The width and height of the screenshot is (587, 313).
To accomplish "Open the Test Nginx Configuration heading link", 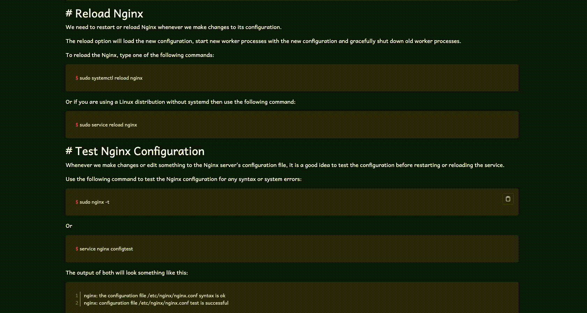I will coord(140,151).
